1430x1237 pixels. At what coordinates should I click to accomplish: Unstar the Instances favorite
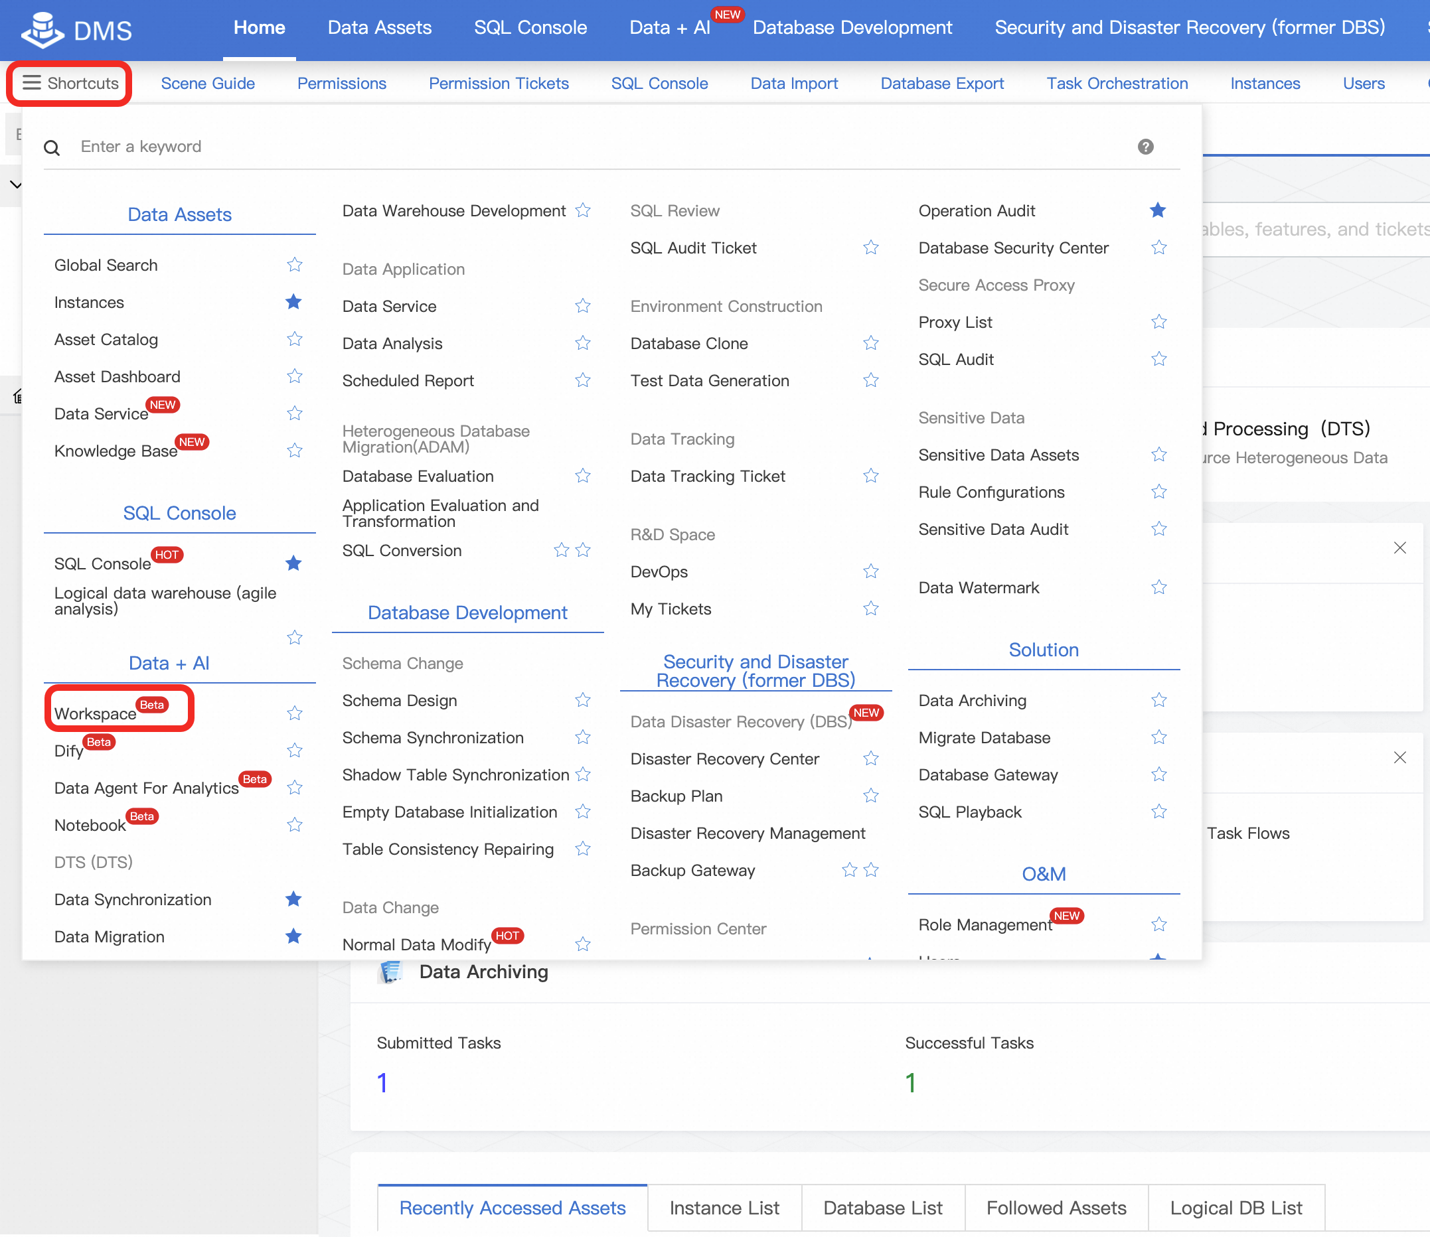pyautogui.click(x=293, y=302)
